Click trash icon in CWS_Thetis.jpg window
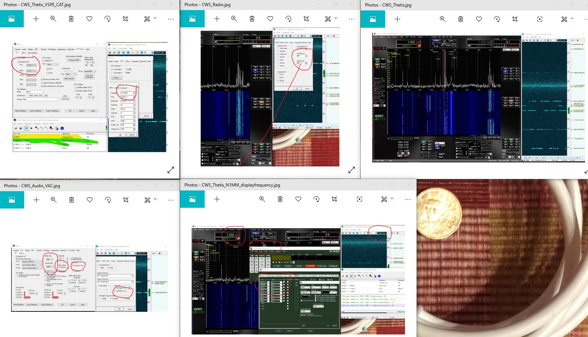The image size is (588, 337). 460,19
